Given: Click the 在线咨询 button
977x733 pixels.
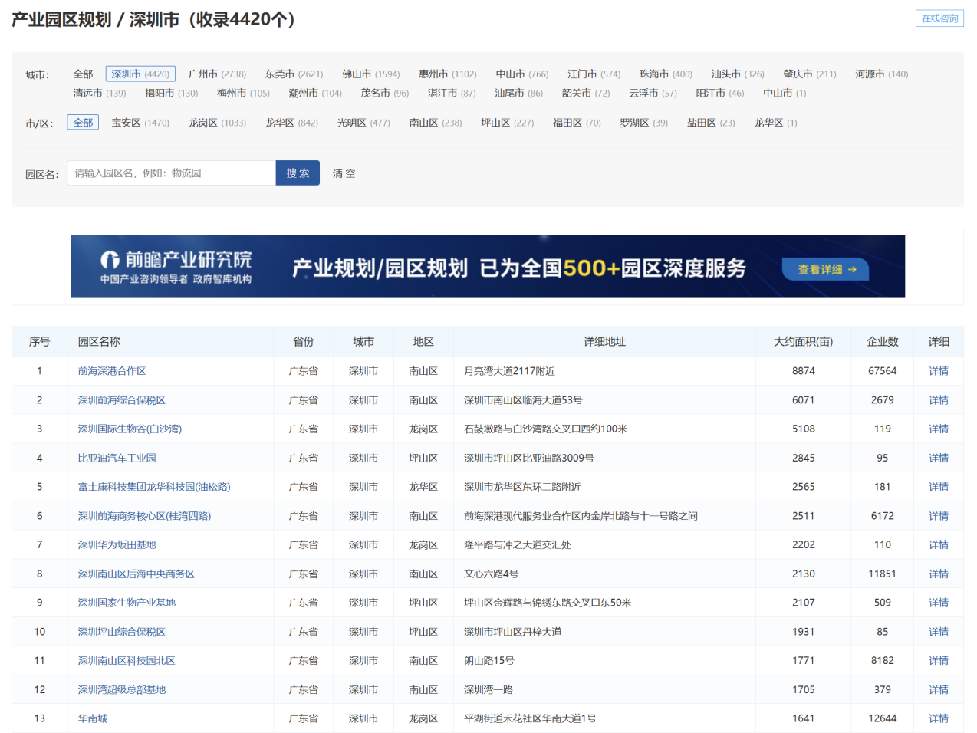Looking at the screenshot, I should pos(939,18).
